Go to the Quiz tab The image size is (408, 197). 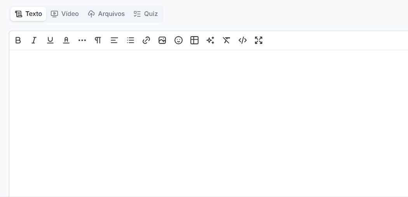pos(146,14)
